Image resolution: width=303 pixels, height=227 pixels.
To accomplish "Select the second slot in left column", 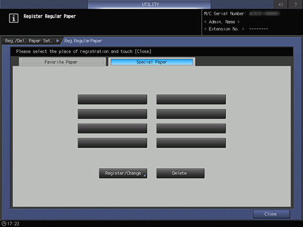I will pyautogui.click(x=113, y=113).
